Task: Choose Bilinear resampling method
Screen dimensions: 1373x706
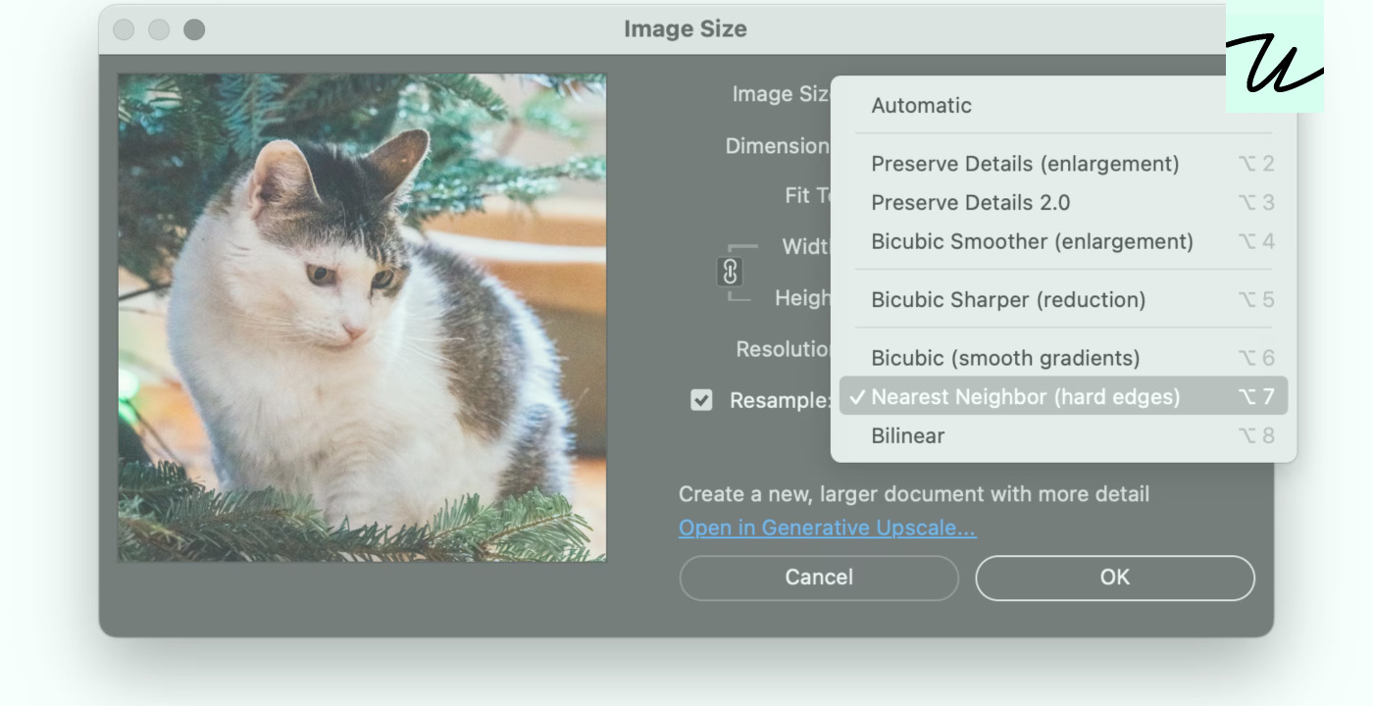Action: click(1064, 436)
